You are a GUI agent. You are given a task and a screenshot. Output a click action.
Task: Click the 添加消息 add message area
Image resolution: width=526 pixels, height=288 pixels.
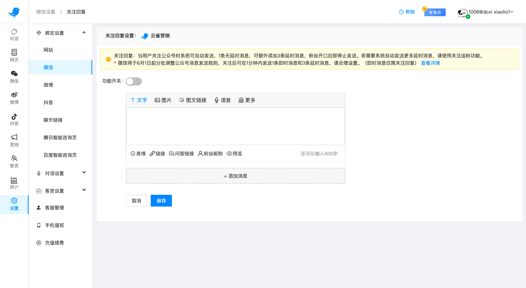[235, 176]
